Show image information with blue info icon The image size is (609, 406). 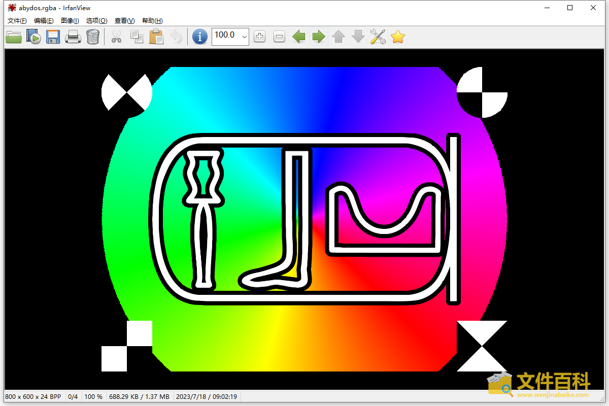(200, 37)
